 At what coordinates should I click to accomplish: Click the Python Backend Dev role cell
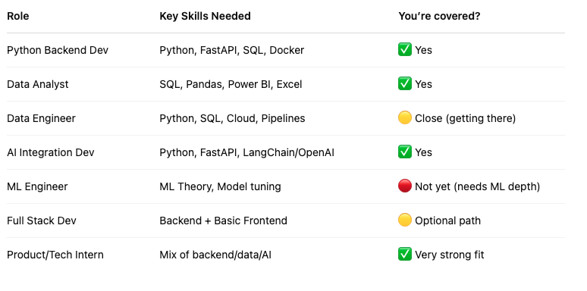tap(58, 50)
